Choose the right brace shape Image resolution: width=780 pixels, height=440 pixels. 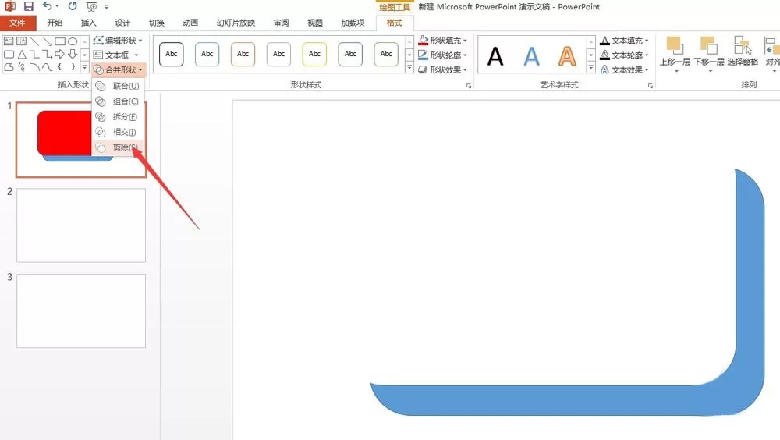pos(73,66)
